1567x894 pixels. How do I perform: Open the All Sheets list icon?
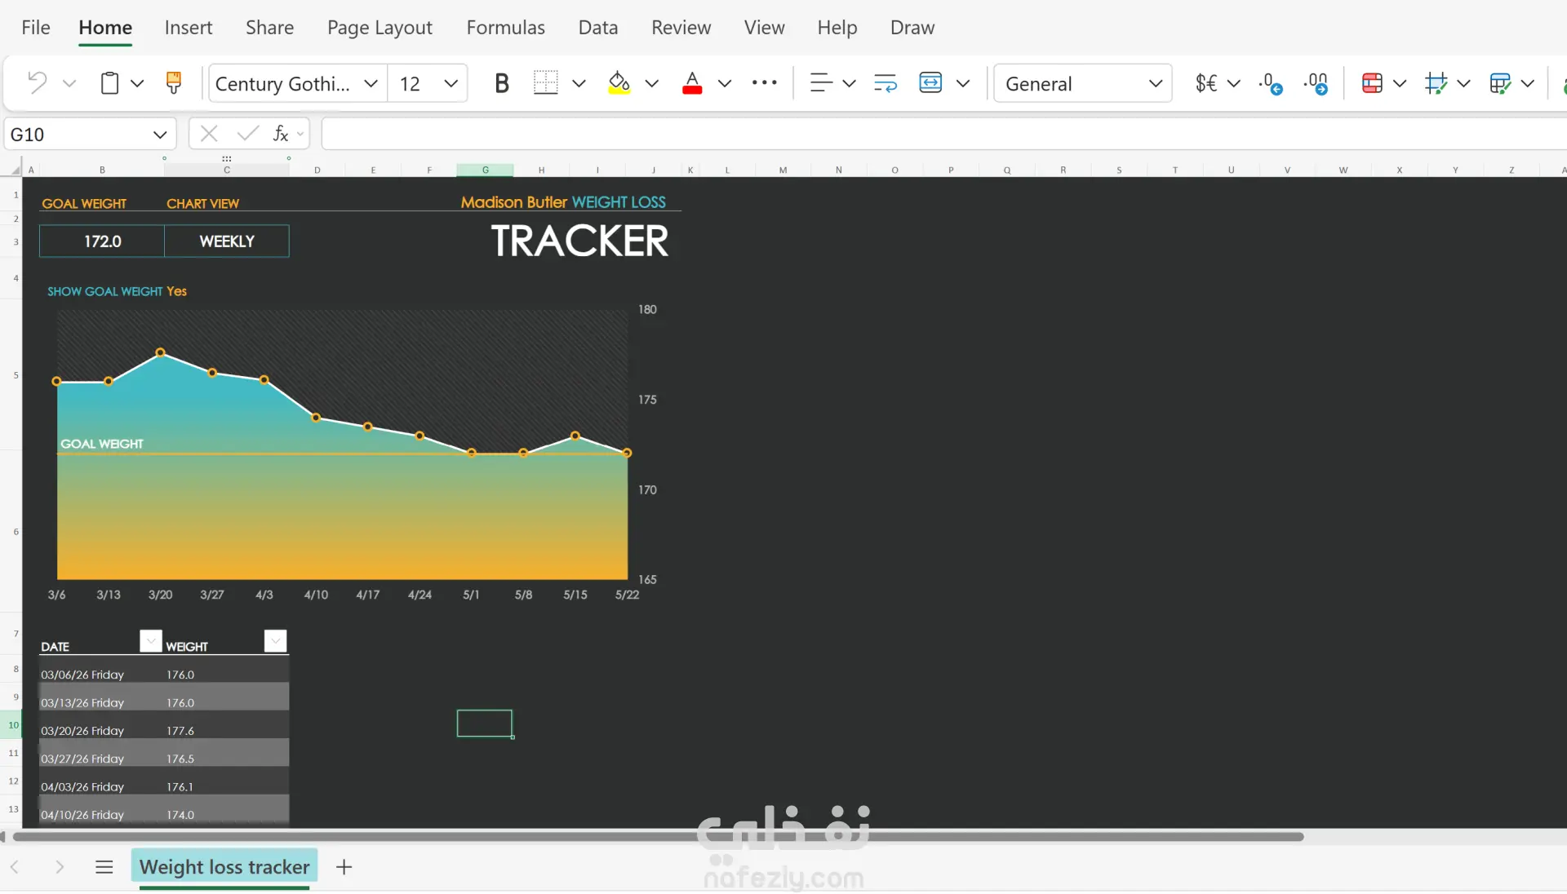point(104,866)
